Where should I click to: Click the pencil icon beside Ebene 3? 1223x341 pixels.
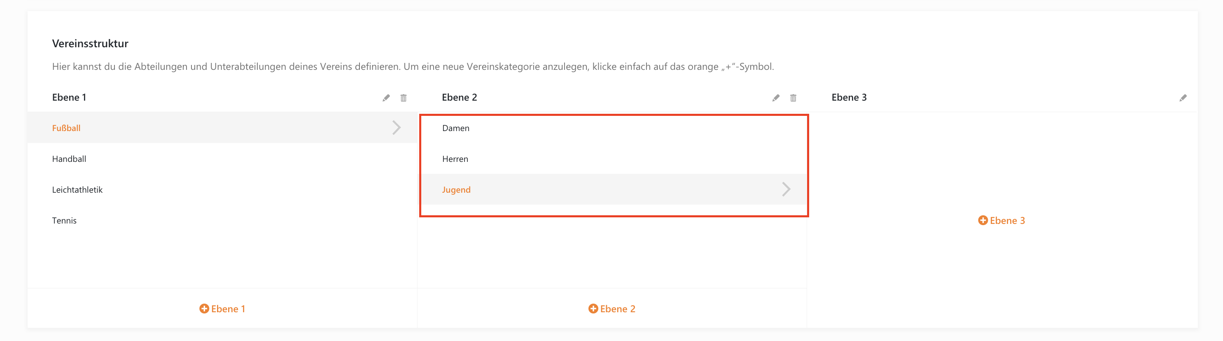pos(1183,97)
